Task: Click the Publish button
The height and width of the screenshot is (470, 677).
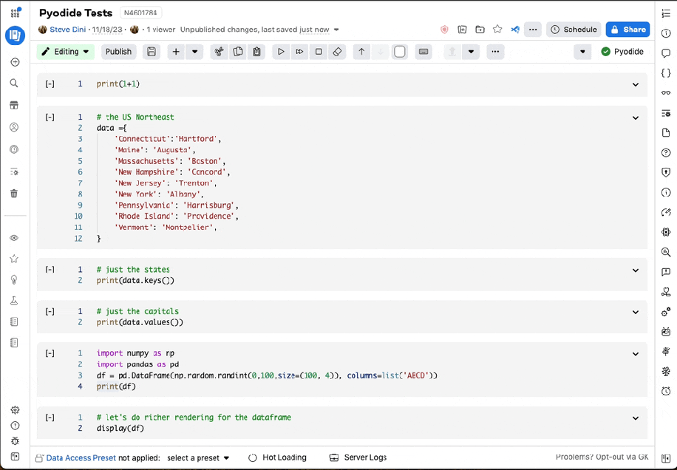Action: tap(118, 52)
